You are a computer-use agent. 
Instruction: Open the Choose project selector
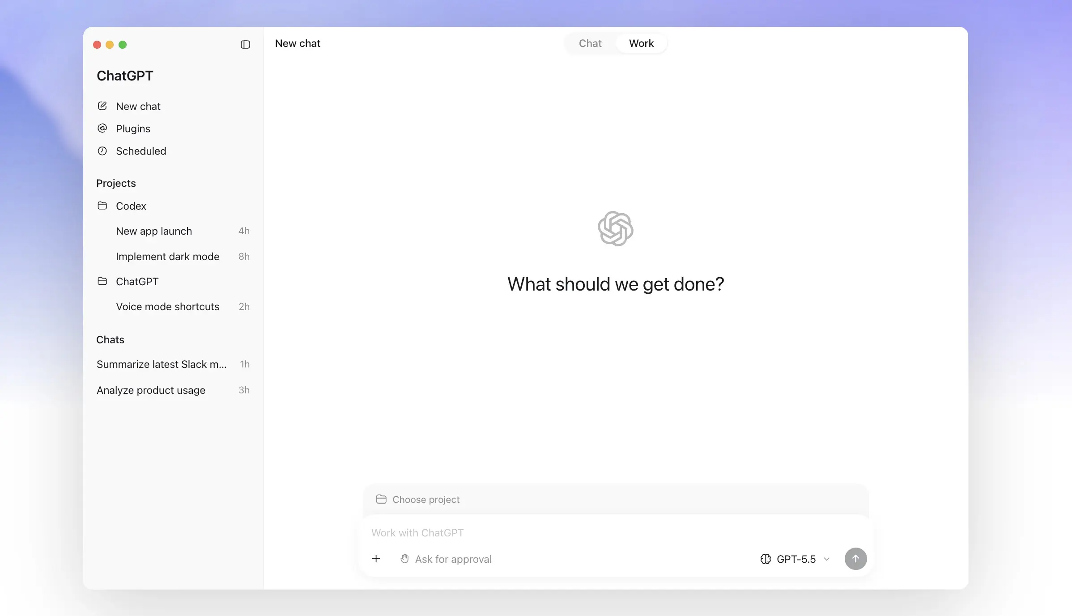(x=418, y=499)
